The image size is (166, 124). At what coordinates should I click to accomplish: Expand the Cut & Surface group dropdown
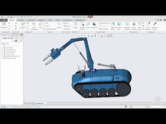tap(67, 32)
